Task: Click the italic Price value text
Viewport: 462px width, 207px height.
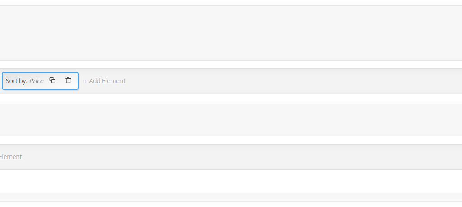Action: pyautogui.click(x=36, y=81)
